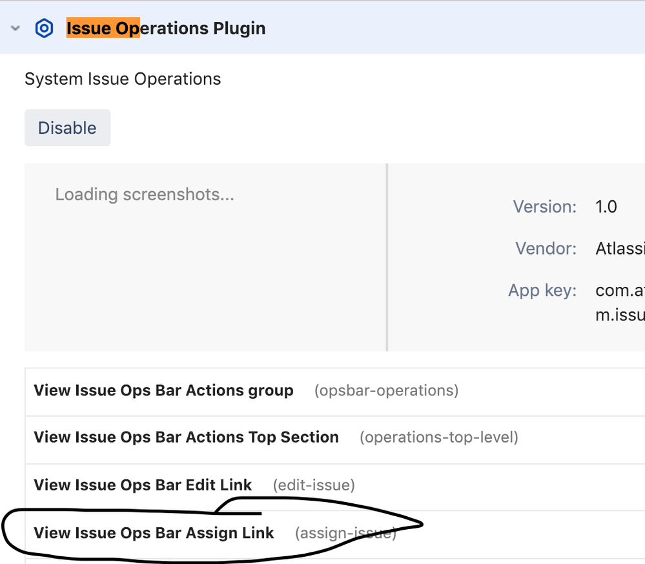Collapse the Issue Operations Plugin chevron
The image size is (645, 564).
point(15,28)
